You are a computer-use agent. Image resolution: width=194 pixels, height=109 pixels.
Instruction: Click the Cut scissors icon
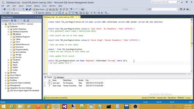(61, 9)
